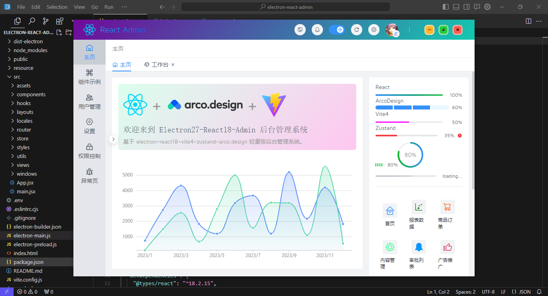Open VS Code Explorer activity icon

pos(18,21)
